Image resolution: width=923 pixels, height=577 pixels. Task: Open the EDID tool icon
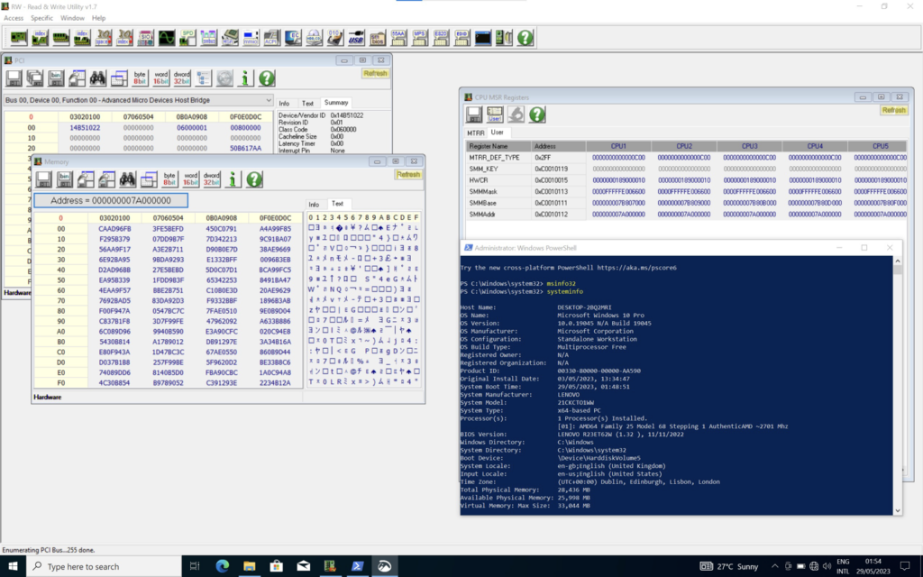462,38
